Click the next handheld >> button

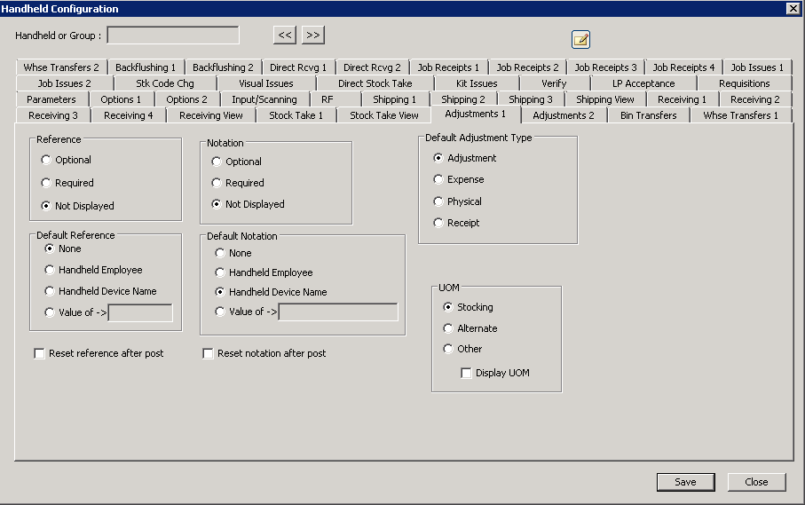[x=312, y=36]
